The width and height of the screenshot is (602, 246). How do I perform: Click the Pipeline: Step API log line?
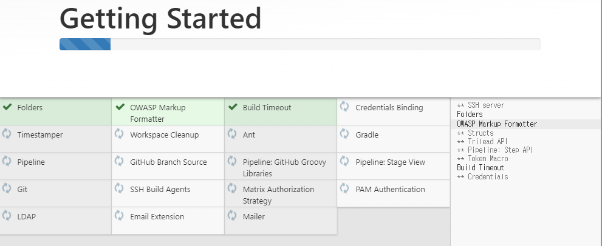point(495,150)
